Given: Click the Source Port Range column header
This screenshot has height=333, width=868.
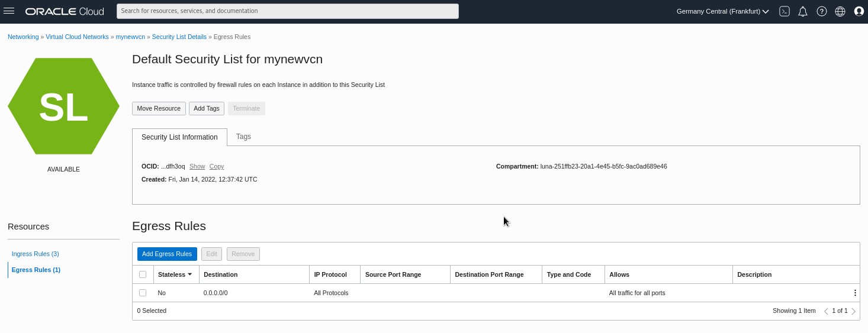Looking at the screenshot, I should tap(393, 274).
